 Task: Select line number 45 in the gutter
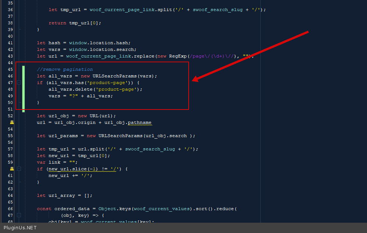pyautogui.click(x=10, y=69)
